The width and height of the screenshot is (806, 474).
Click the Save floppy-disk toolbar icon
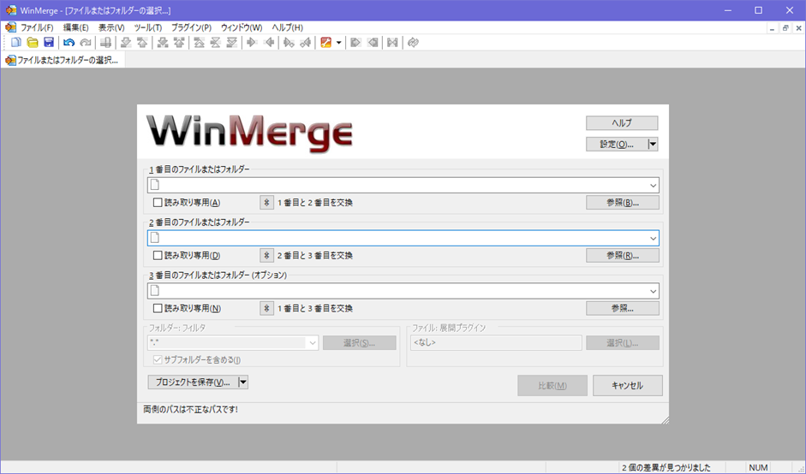click(49, 43)
